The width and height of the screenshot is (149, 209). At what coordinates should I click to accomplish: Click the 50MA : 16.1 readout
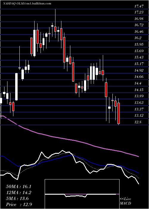point(19,187)
